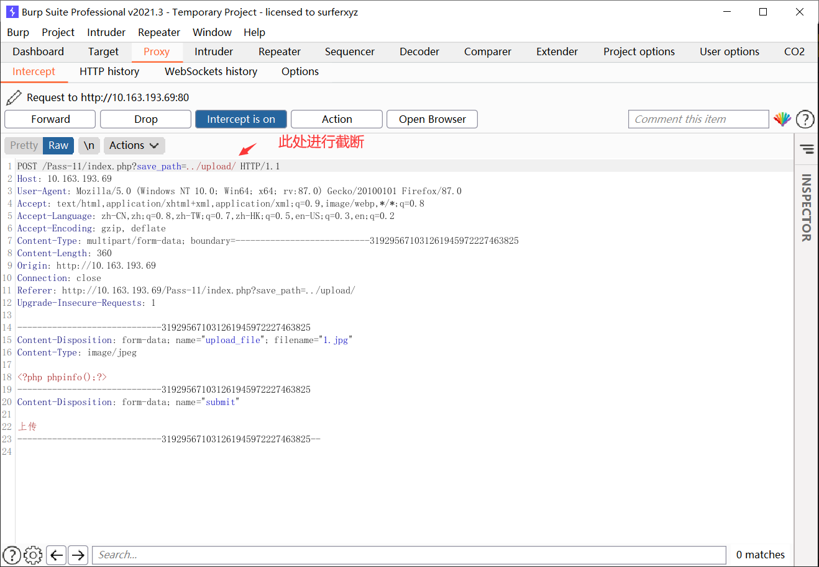Open the multicolor highlight picker icon
819x567 pixels.
click(x=782, y=119)
